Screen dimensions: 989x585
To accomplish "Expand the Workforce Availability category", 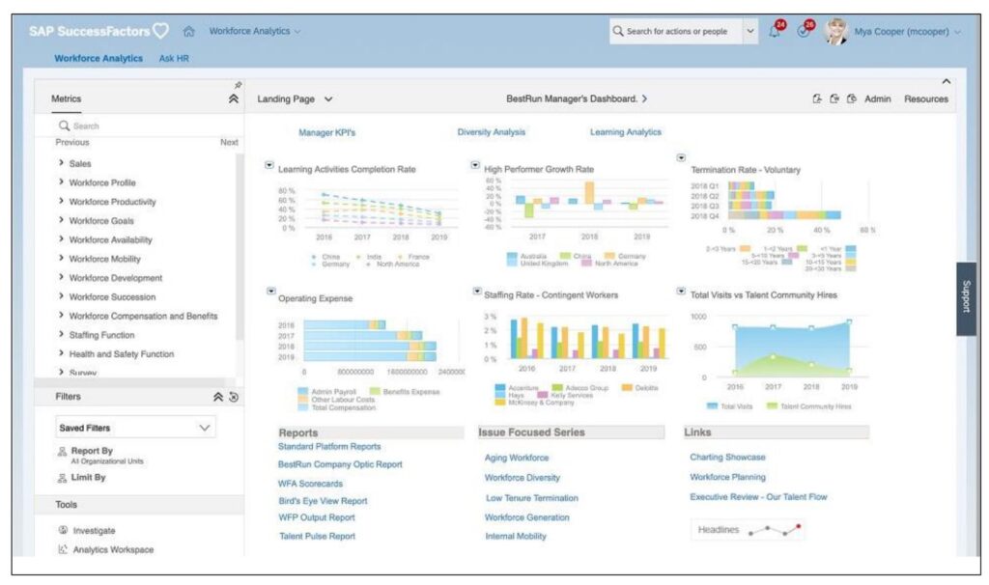I will (61, 238).
